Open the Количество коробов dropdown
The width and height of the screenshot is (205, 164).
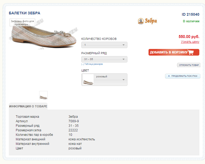[104, 45]
